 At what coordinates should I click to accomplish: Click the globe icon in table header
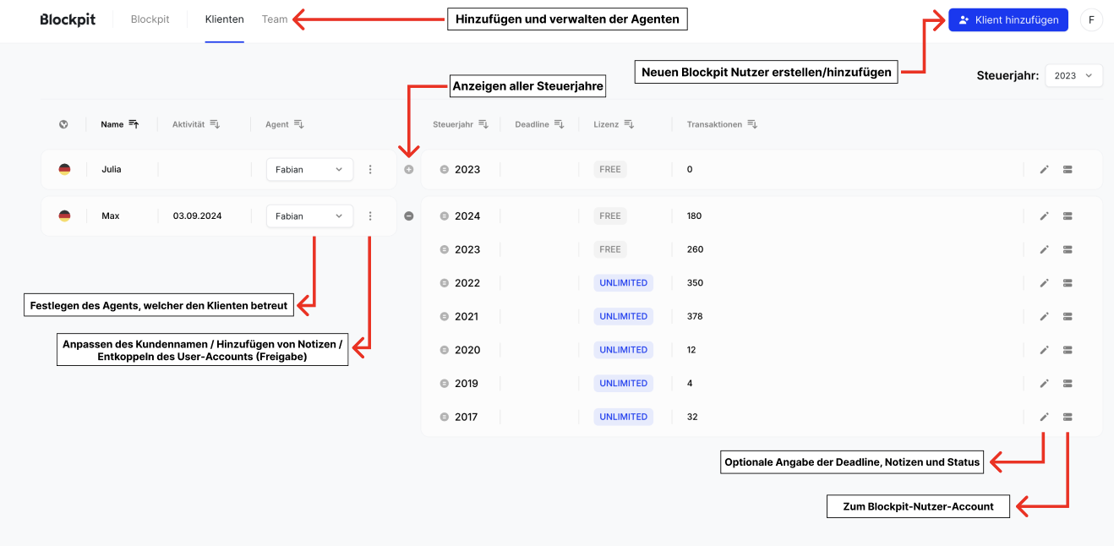click(x=63, y=124)
